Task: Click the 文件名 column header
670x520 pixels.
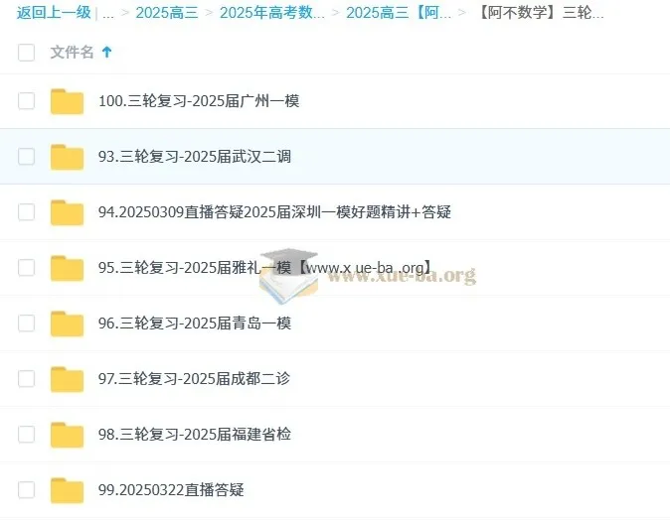Action: (x=73, y=52)
